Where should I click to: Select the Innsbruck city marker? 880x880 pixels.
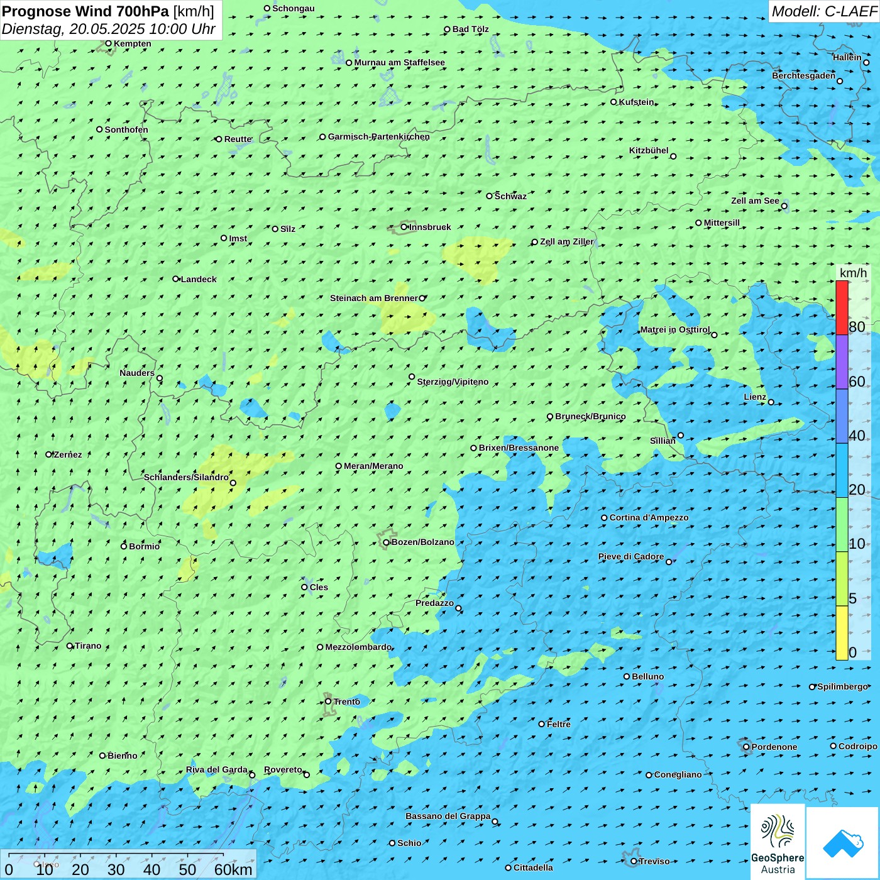click(x=404, y=227)
